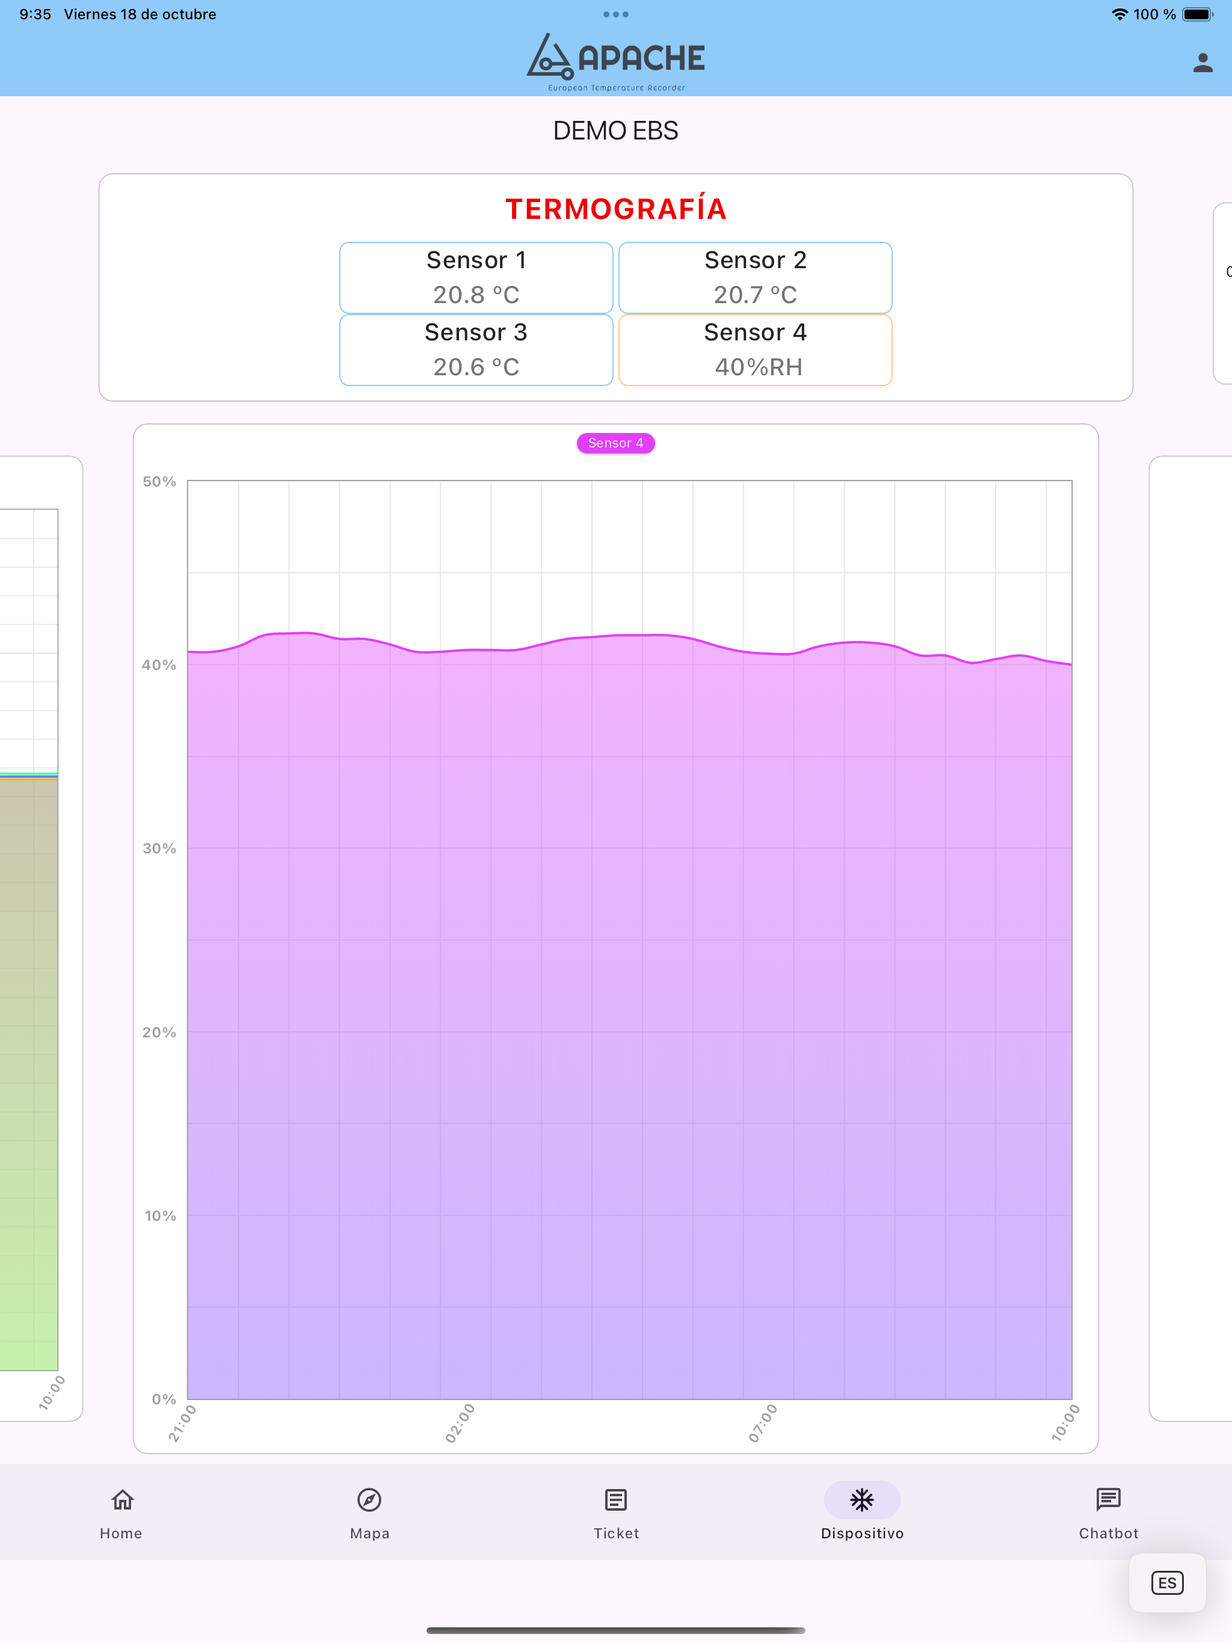The width and height of the screenshot is (1232, 1643).
Task: Select the Sensor 1 card
Action: coord(476,278)
